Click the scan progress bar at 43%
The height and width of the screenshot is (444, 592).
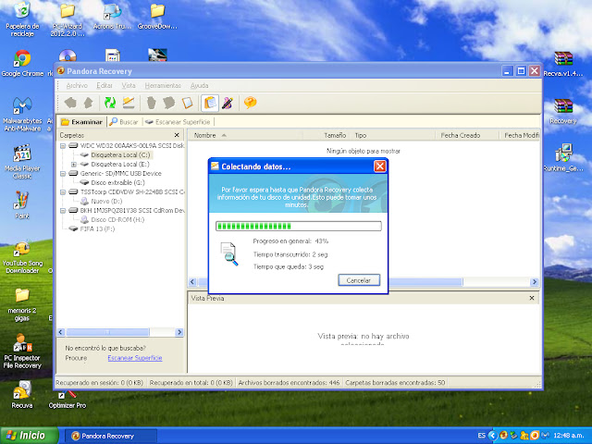pyautogui.click(x=298, y=226)
